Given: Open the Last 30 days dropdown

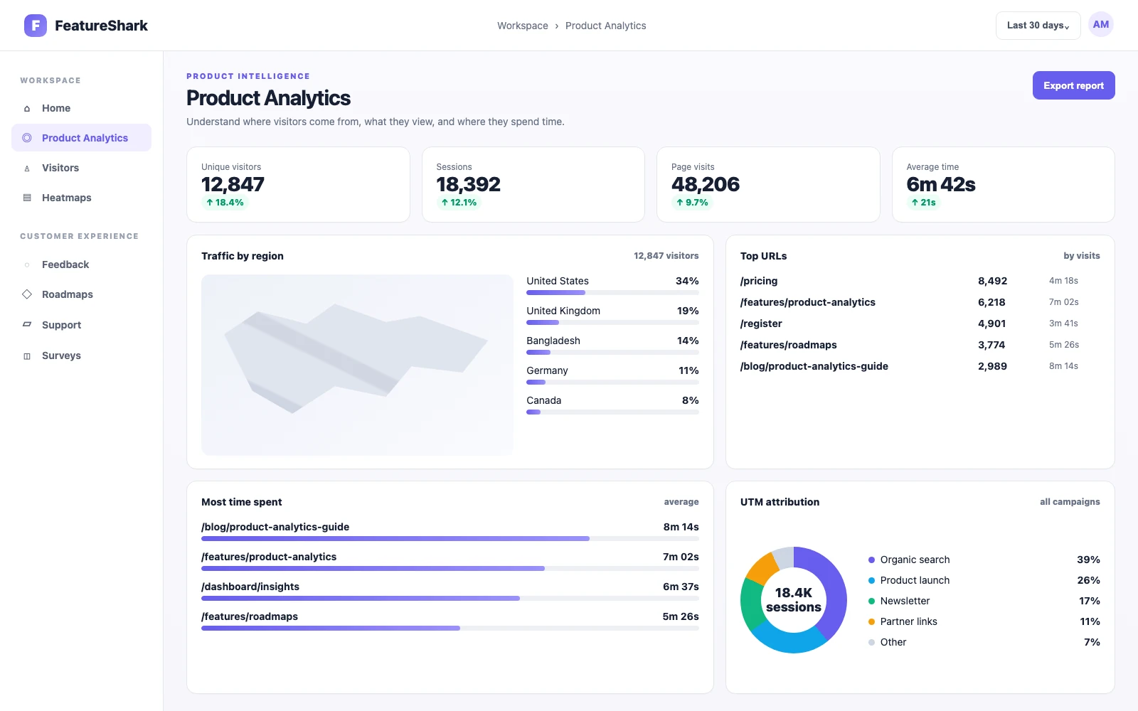Looking at the screenshot, I should click(x=1038, y=26).
